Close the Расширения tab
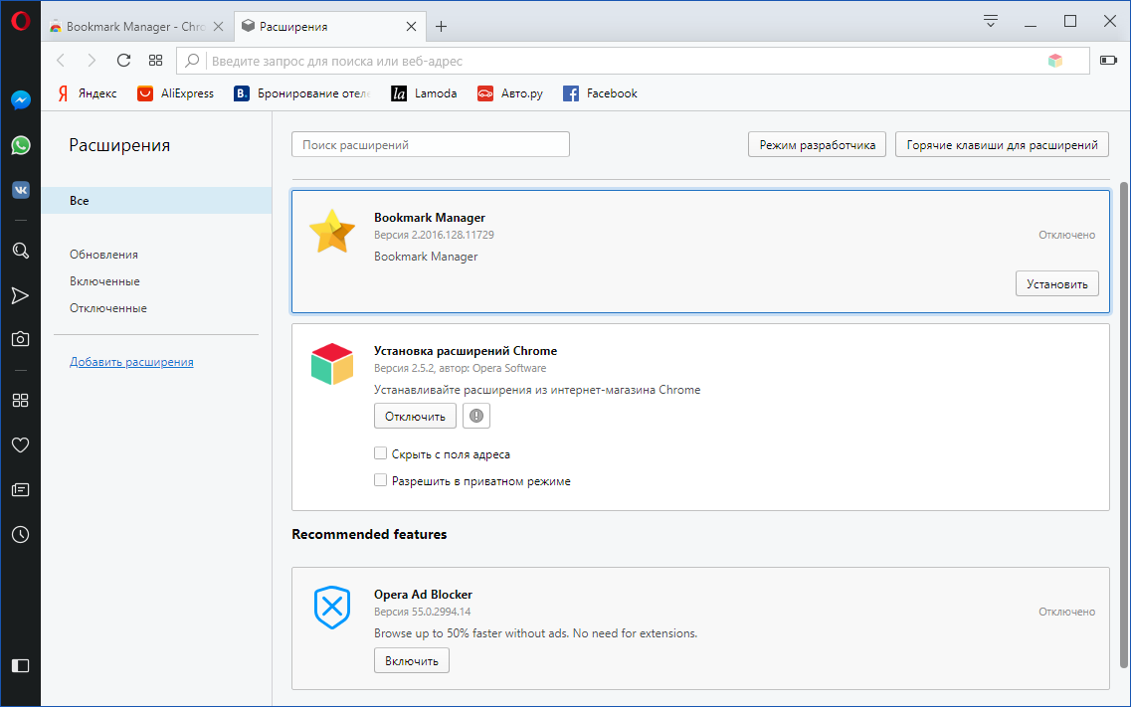This screenshot has height=707, width=1131. (x=411, y=27)
